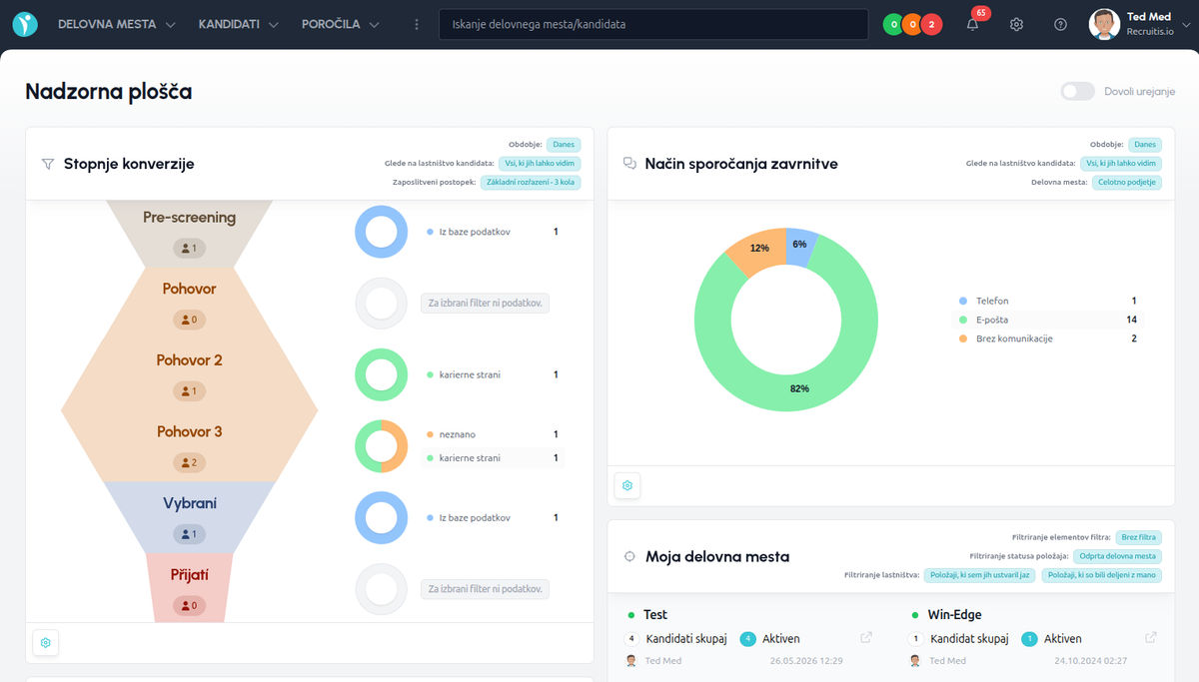Click the orange counter badge showing 0
The image size is (1199, 682).
pos(911,24)
